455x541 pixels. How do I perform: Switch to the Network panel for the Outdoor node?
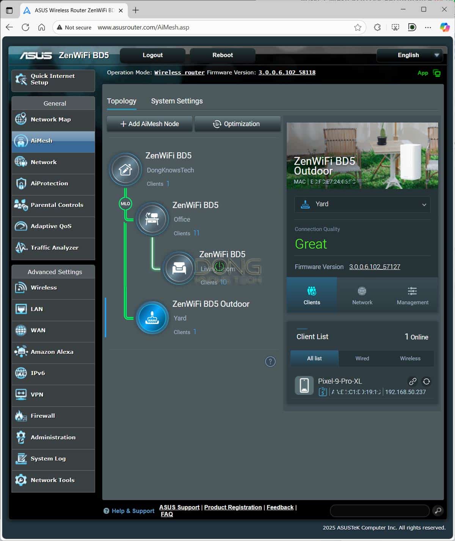(362, 295)
